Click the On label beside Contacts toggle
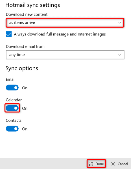 (x=25, y=129)
